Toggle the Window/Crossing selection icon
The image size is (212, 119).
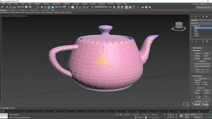tap(38, 7)
